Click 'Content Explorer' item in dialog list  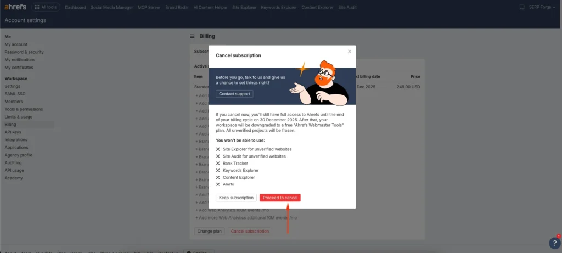(x=239, y=177)
